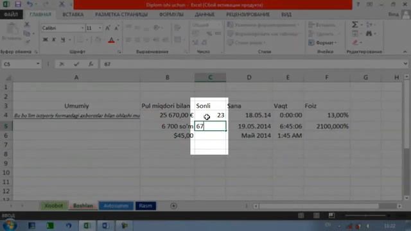The width and height of the screenshot is (411, 231).
Task: Decrease font size with smaller A icon
Action: point(116,28)
